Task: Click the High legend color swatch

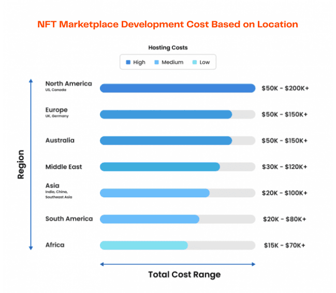Action: [x=128, y=62]
